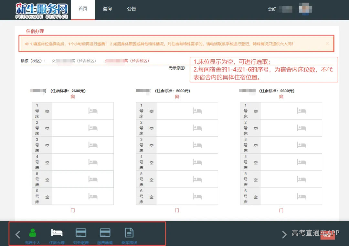349x246 pixels.
Task: Select bed 2 icon in the right room
Action: (x=301, y=128)
